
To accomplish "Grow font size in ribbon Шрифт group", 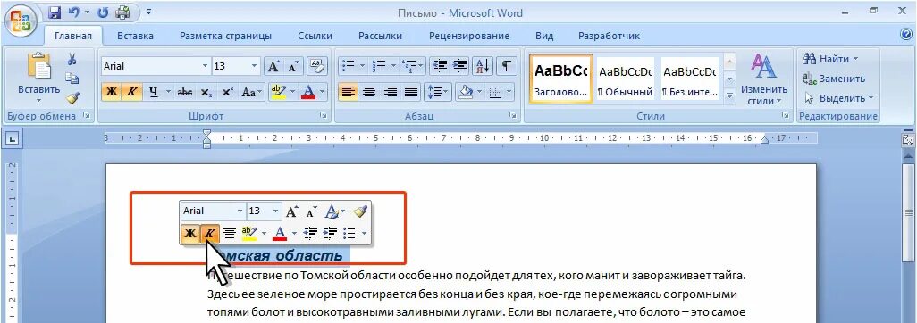I will pyautogui.click(x=273, y=66).
